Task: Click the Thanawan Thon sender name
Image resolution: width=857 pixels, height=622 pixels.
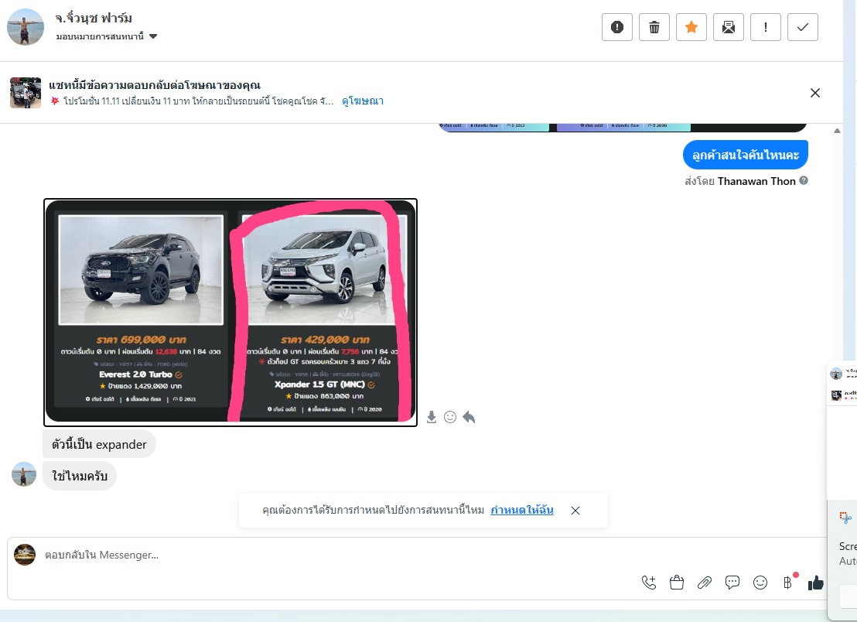Action: [756, 181]
